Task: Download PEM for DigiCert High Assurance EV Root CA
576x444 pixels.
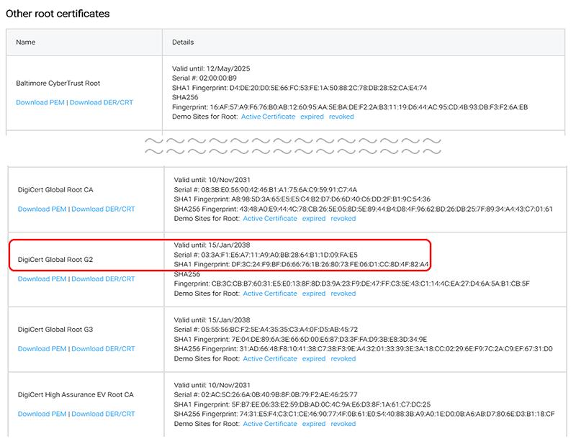Action: tap(42, 414)
